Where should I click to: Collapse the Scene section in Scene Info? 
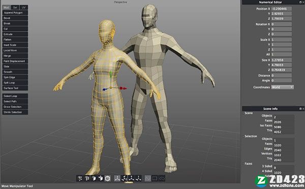point(243,113)
